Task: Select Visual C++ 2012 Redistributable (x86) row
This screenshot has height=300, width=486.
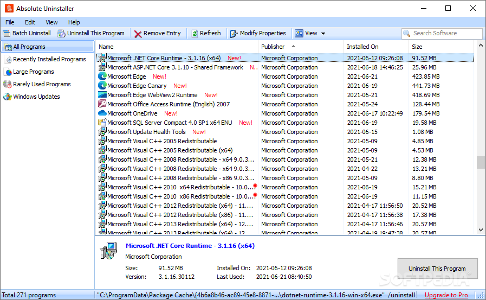Action: (285, 215)
